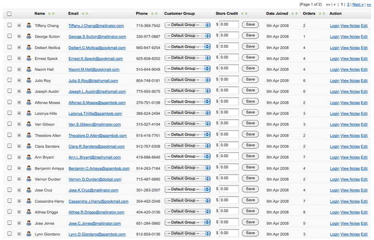Viewport: 374px width, 240px height.
Task: Sort descending arrow next to Name header
Action: [53, 14]
